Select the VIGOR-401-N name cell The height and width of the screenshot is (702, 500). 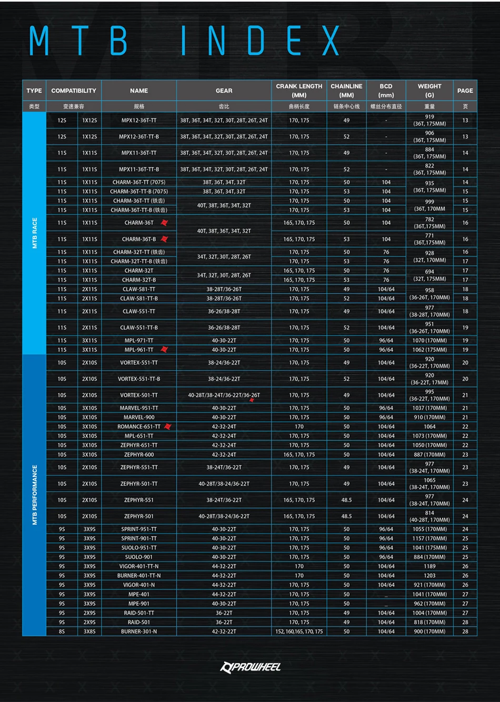pyautogui.click(x=139, y=585)
